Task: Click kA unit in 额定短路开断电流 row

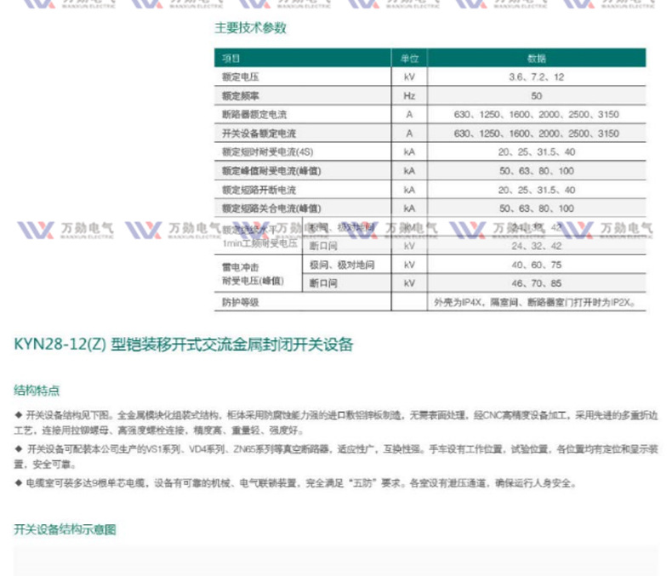Action: pyautogui.click(x=409, y=190)
